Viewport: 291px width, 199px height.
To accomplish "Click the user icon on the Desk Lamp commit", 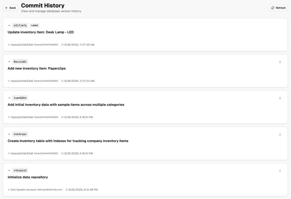I will tap(9, 45).
